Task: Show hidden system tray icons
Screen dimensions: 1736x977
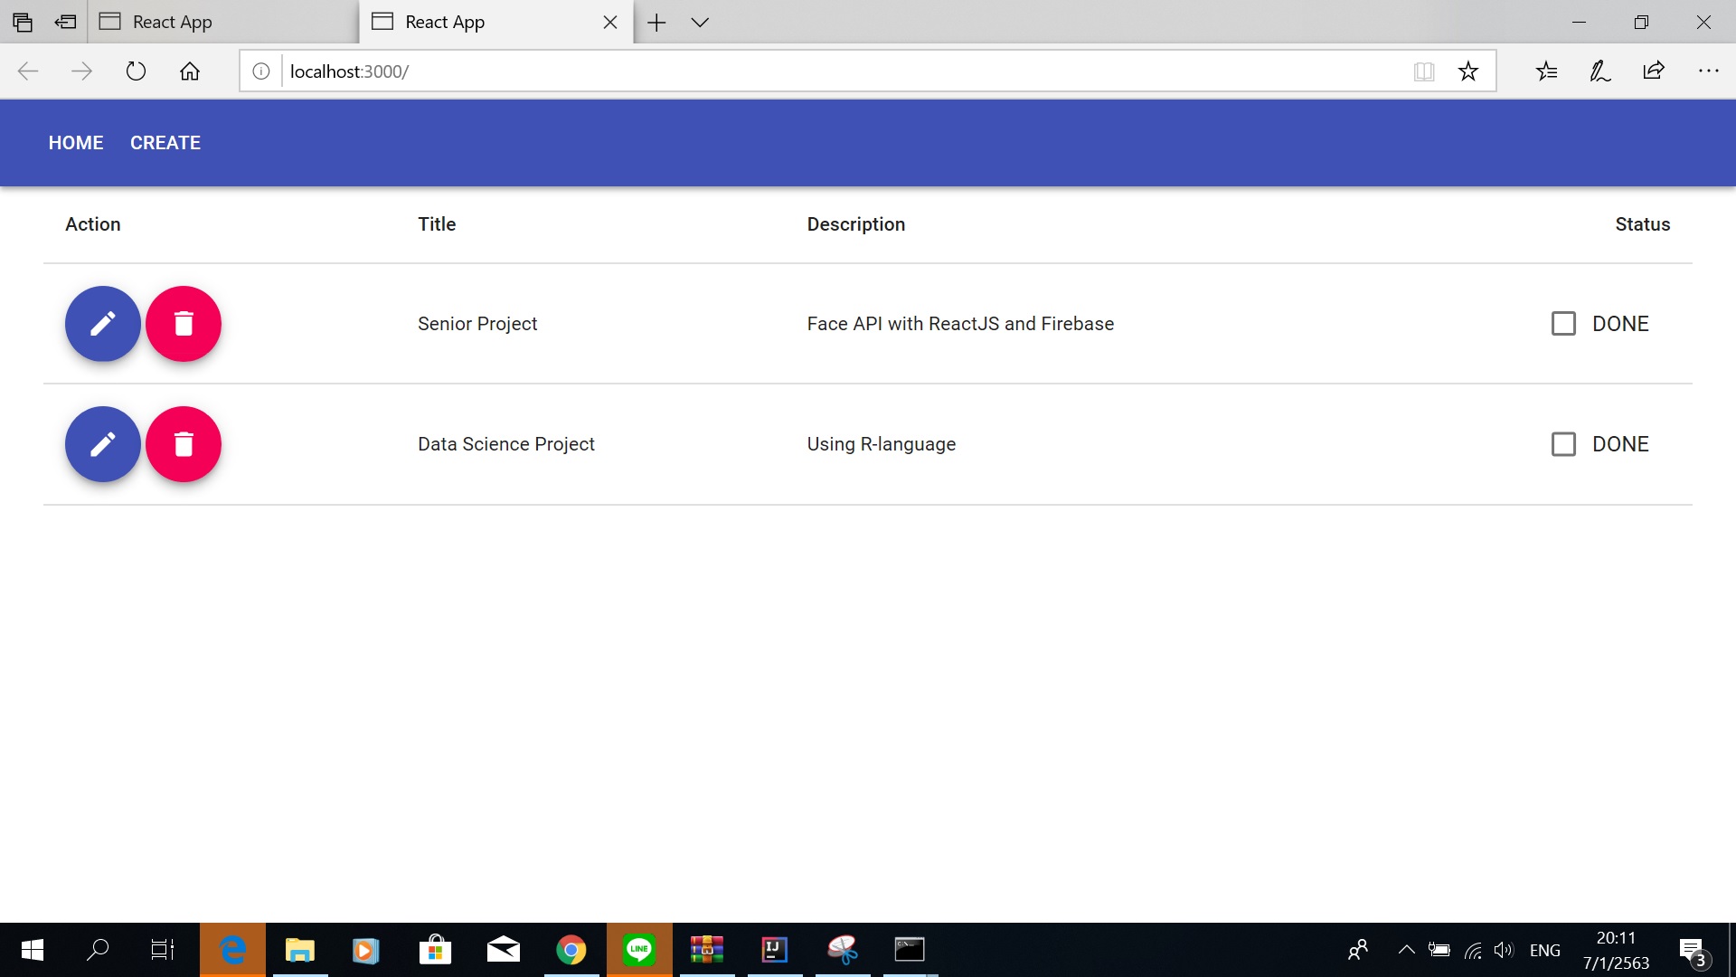Action: point(1407,950)
